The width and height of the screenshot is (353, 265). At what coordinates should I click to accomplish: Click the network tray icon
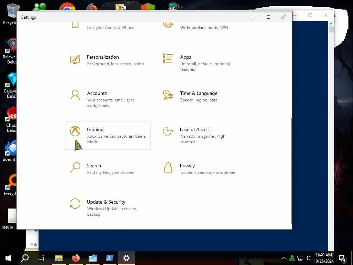[300, 258]
